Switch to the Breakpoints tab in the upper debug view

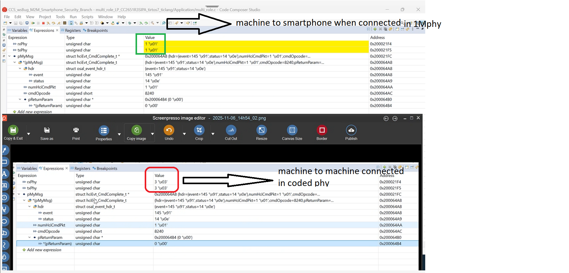coord(95,30)
